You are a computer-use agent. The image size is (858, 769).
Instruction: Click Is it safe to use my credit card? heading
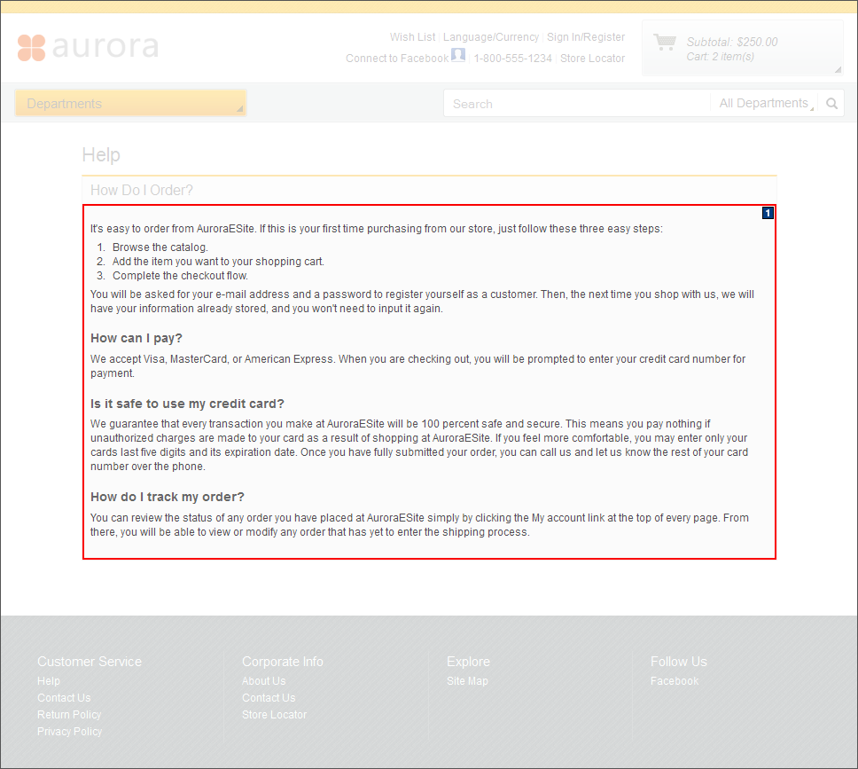(x=187, y=404)
